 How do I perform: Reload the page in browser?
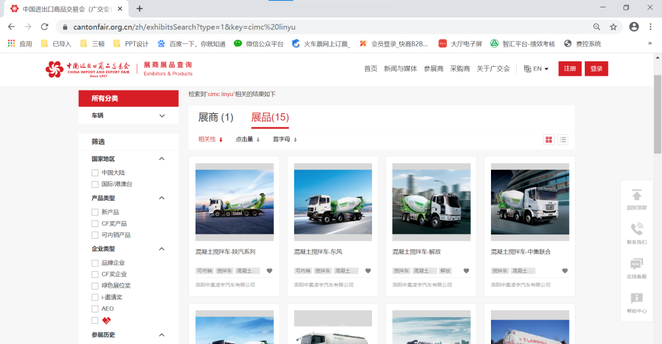pos(44,27)
